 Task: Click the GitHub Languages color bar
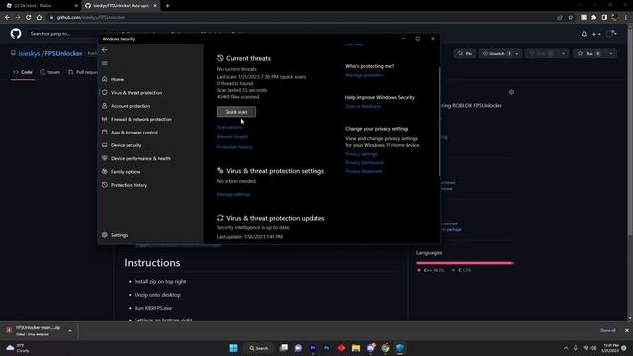(465, 263)
